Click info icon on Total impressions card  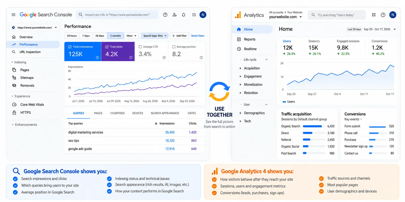point(97,58)
